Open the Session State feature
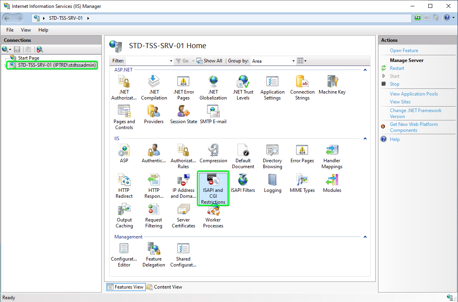This screenshot has height=302, width=458. 183,114
